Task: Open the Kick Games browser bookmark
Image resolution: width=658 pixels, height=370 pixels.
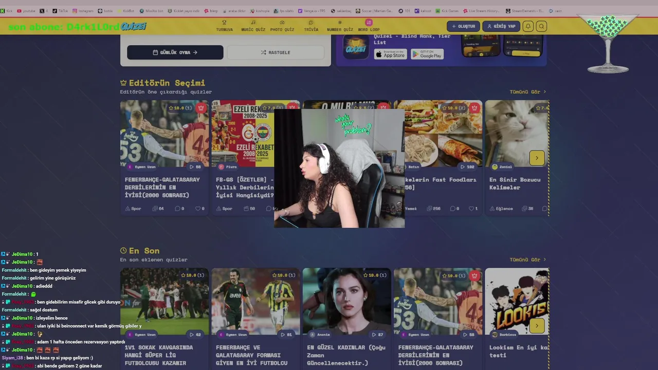Action: click(447, 11)
